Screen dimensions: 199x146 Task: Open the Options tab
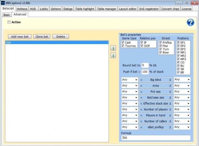click(x=56, y=9)
